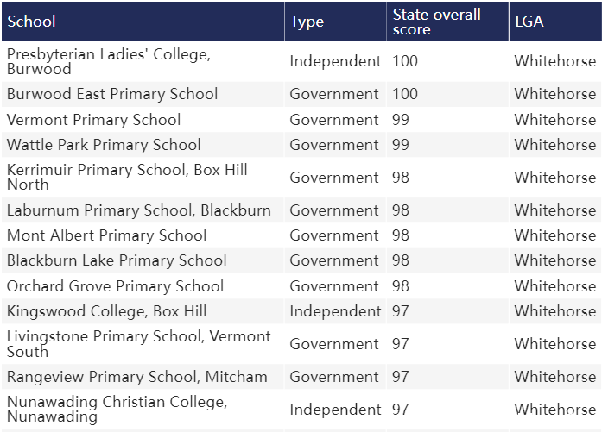Click score 99 for Vermont Primary School
This screenshot has width=602, height=432.
point(401,120)
